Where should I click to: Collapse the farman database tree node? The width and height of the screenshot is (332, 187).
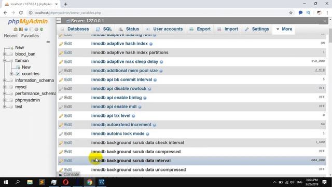5,61
